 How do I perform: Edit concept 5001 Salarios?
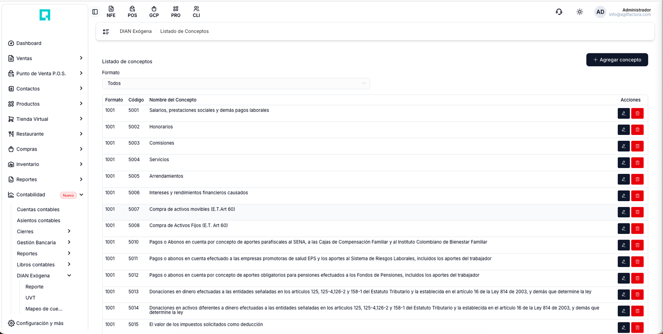[624, 113]
